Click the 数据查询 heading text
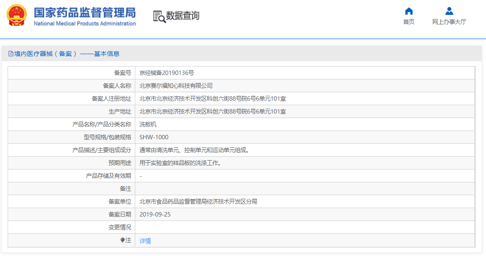This screenshot has height=256, width=486. pyautogui.click(x=182, y=16)
